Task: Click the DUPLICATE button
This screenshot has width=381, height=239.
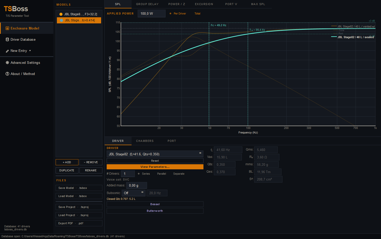Action: coord(67,170)
